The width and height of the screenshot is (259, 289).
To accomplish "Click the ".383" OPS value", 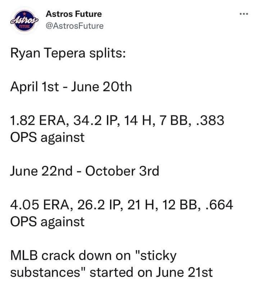I will [210, 121].
